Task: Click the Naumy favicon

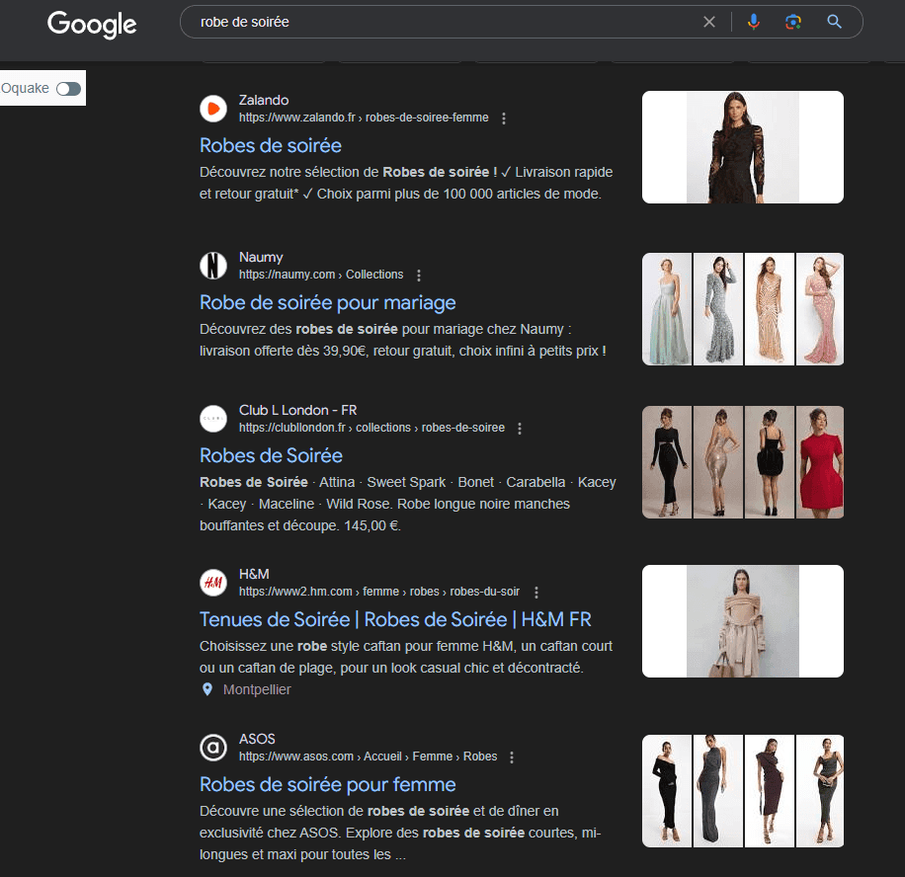Action: pyautogui.click(x=213, y=266)
